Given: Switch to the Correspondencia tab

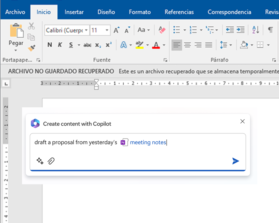Looking at the screenshot, I should tap(229, 12).
